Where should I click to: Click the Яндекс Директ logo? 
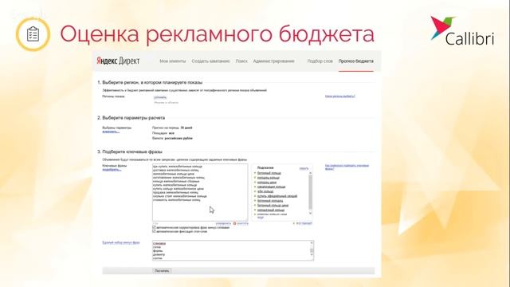(x=118, y=61)
